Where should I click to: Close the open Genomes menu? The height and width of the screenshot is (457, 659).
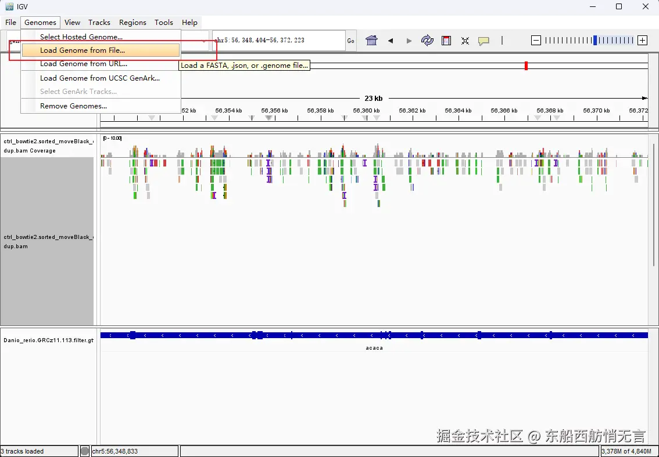coord(40,22)
